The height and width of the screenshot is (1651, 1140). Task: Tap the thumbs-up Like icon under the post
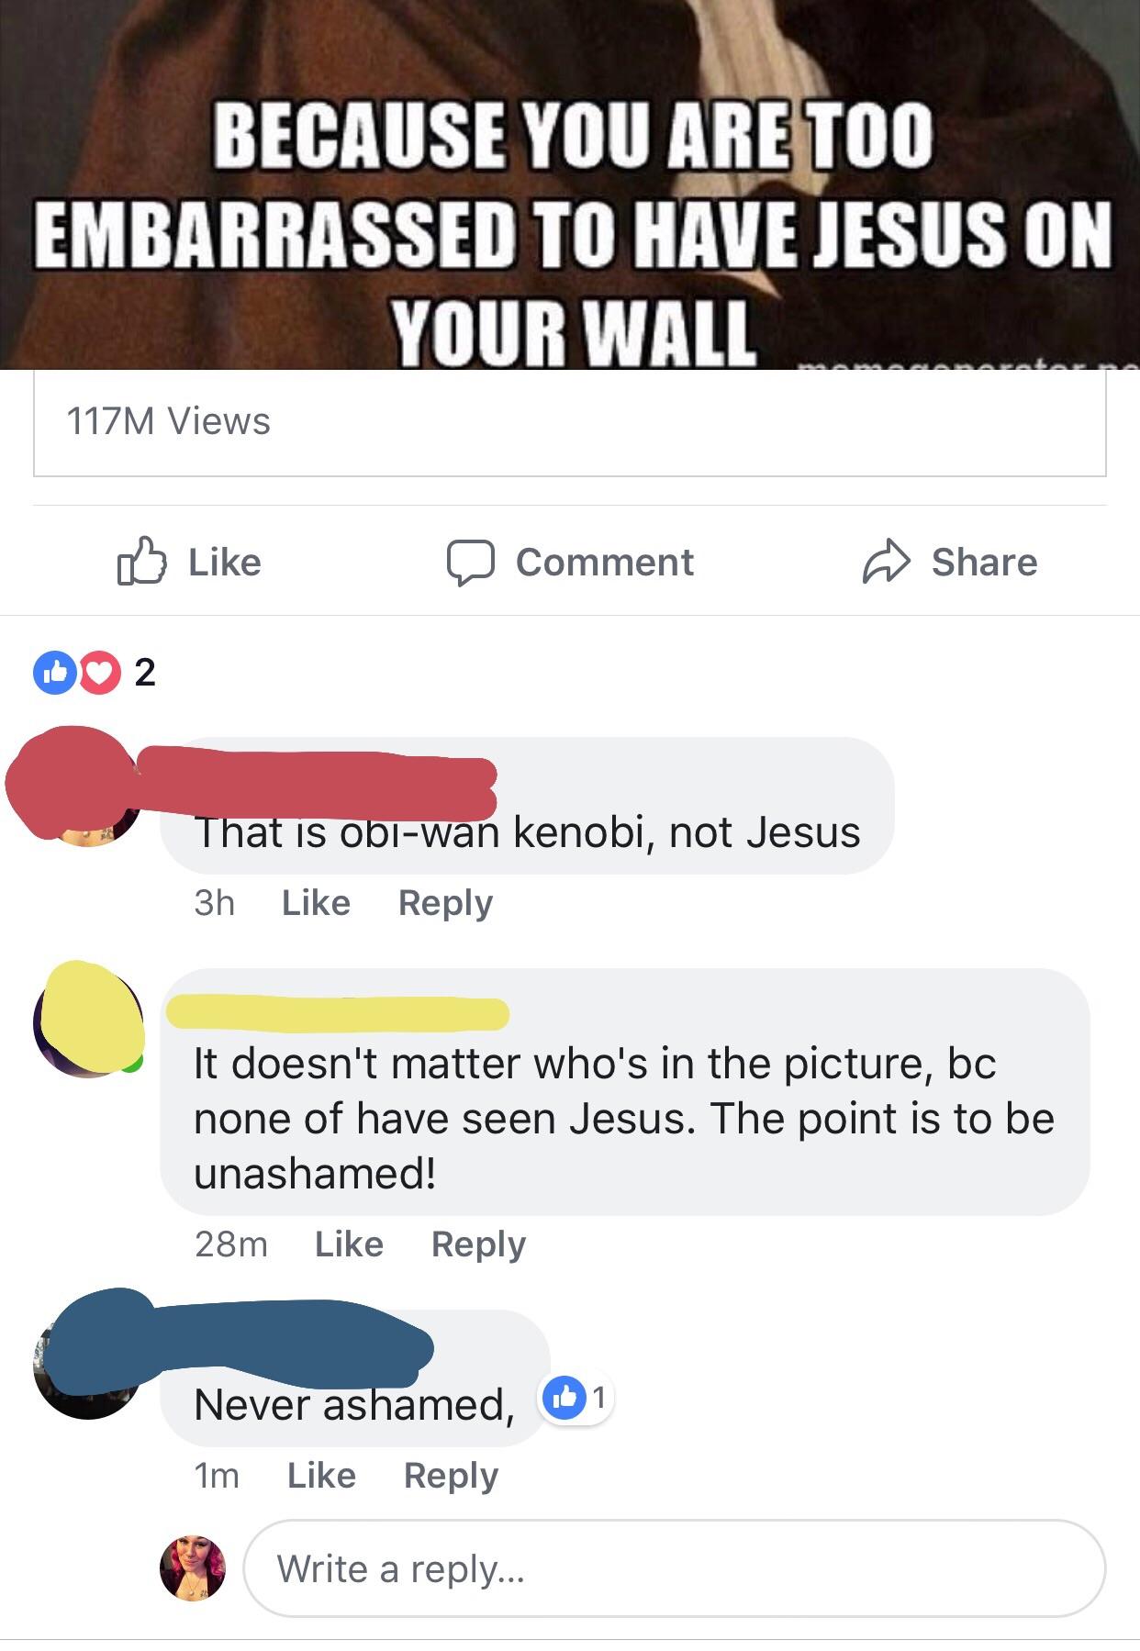point(142,561)
